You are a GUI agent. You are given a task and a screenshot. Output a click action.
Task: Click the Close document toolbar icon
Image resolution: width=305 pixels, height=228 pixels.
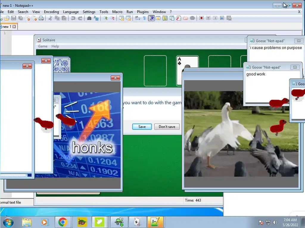point(27,18)
